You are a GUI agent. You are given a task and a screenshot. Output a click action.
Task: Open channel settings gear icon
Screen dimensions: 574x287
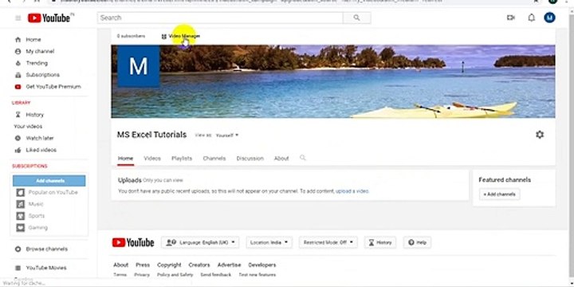[540, 135]
